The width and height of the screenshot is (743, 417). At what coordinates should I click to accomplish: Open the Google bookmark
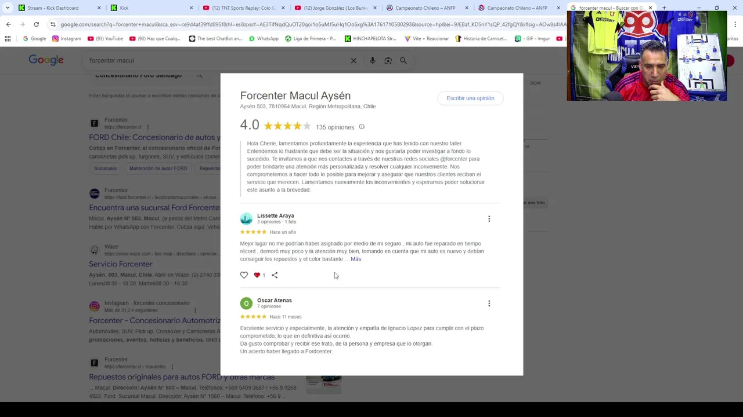34,39
